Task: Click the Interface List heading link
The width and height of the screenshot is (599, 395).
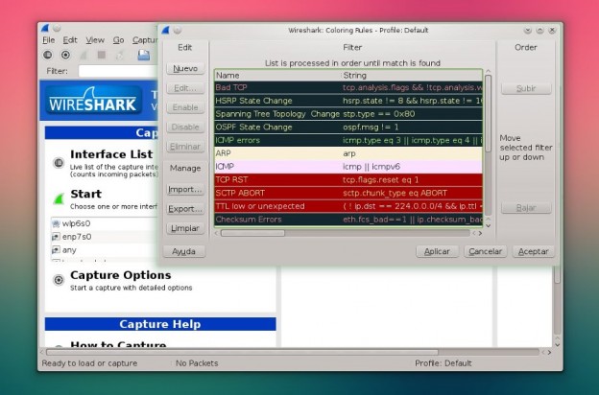Action: [111, 154]
